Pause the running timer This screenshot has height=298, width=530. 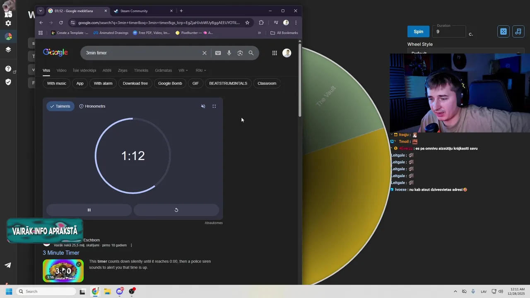89,210
